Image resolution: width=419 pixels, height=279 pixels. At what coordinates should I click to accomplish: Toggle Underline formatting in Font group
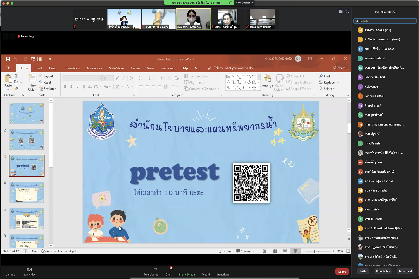coord(77,87)
